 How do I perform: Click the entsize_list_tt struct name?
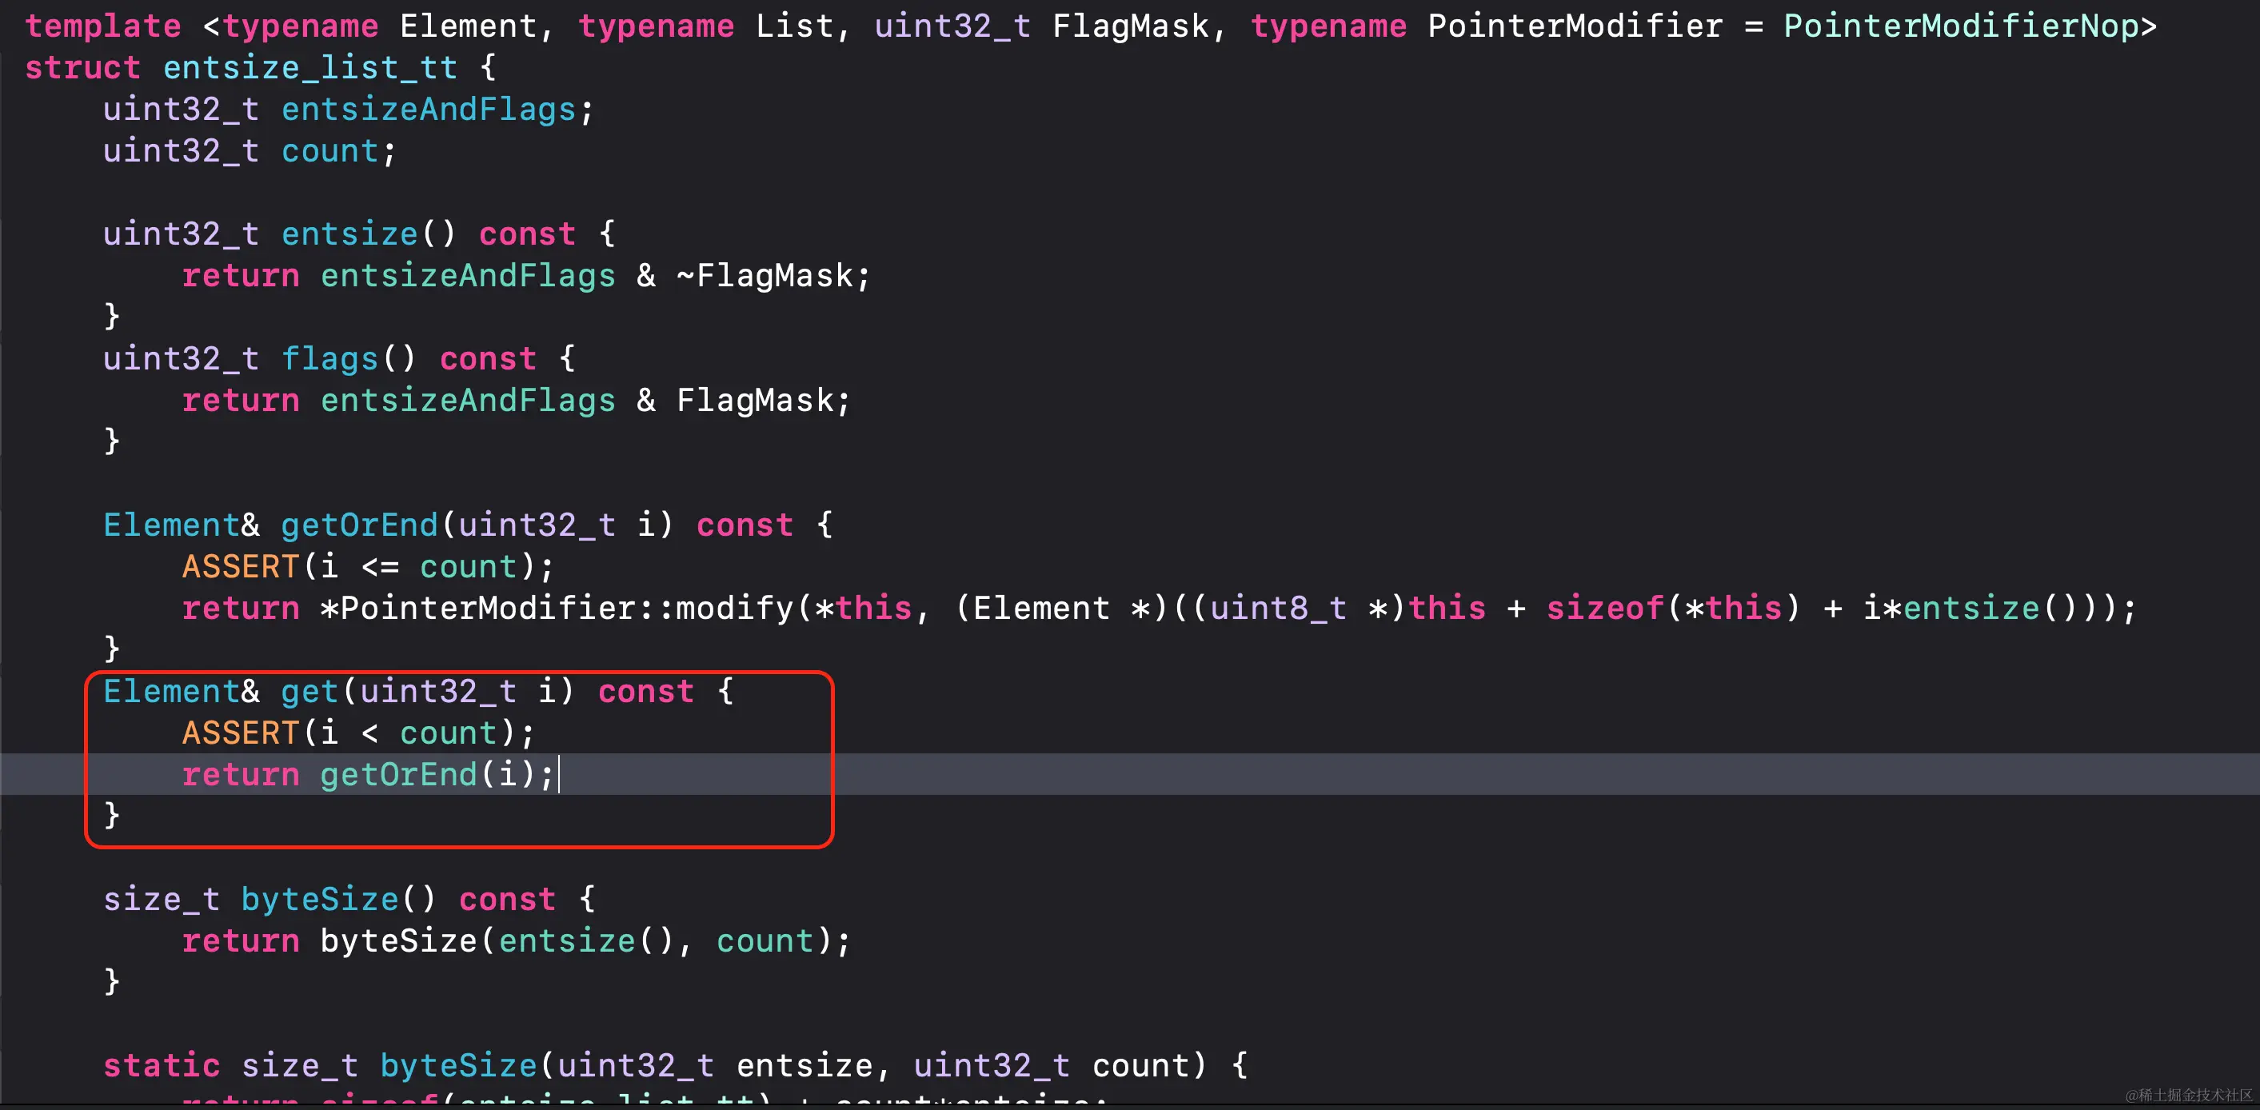pos(309,67)
